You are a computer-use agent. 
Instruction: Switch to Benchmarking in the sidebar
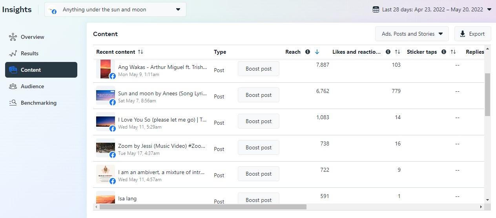tap(38, 103)
